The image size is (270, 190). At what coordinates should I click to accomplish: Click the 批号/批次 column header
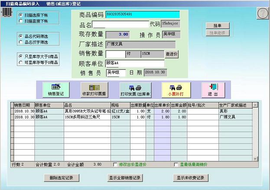click(203, 105)
